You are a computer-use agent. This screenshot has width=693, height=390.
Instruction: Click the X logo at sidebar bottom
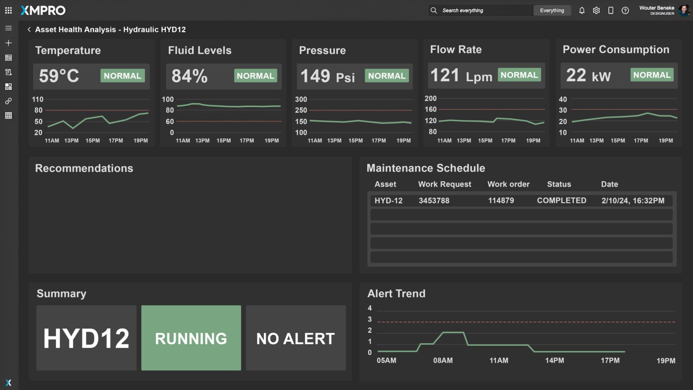pos(8,383)
